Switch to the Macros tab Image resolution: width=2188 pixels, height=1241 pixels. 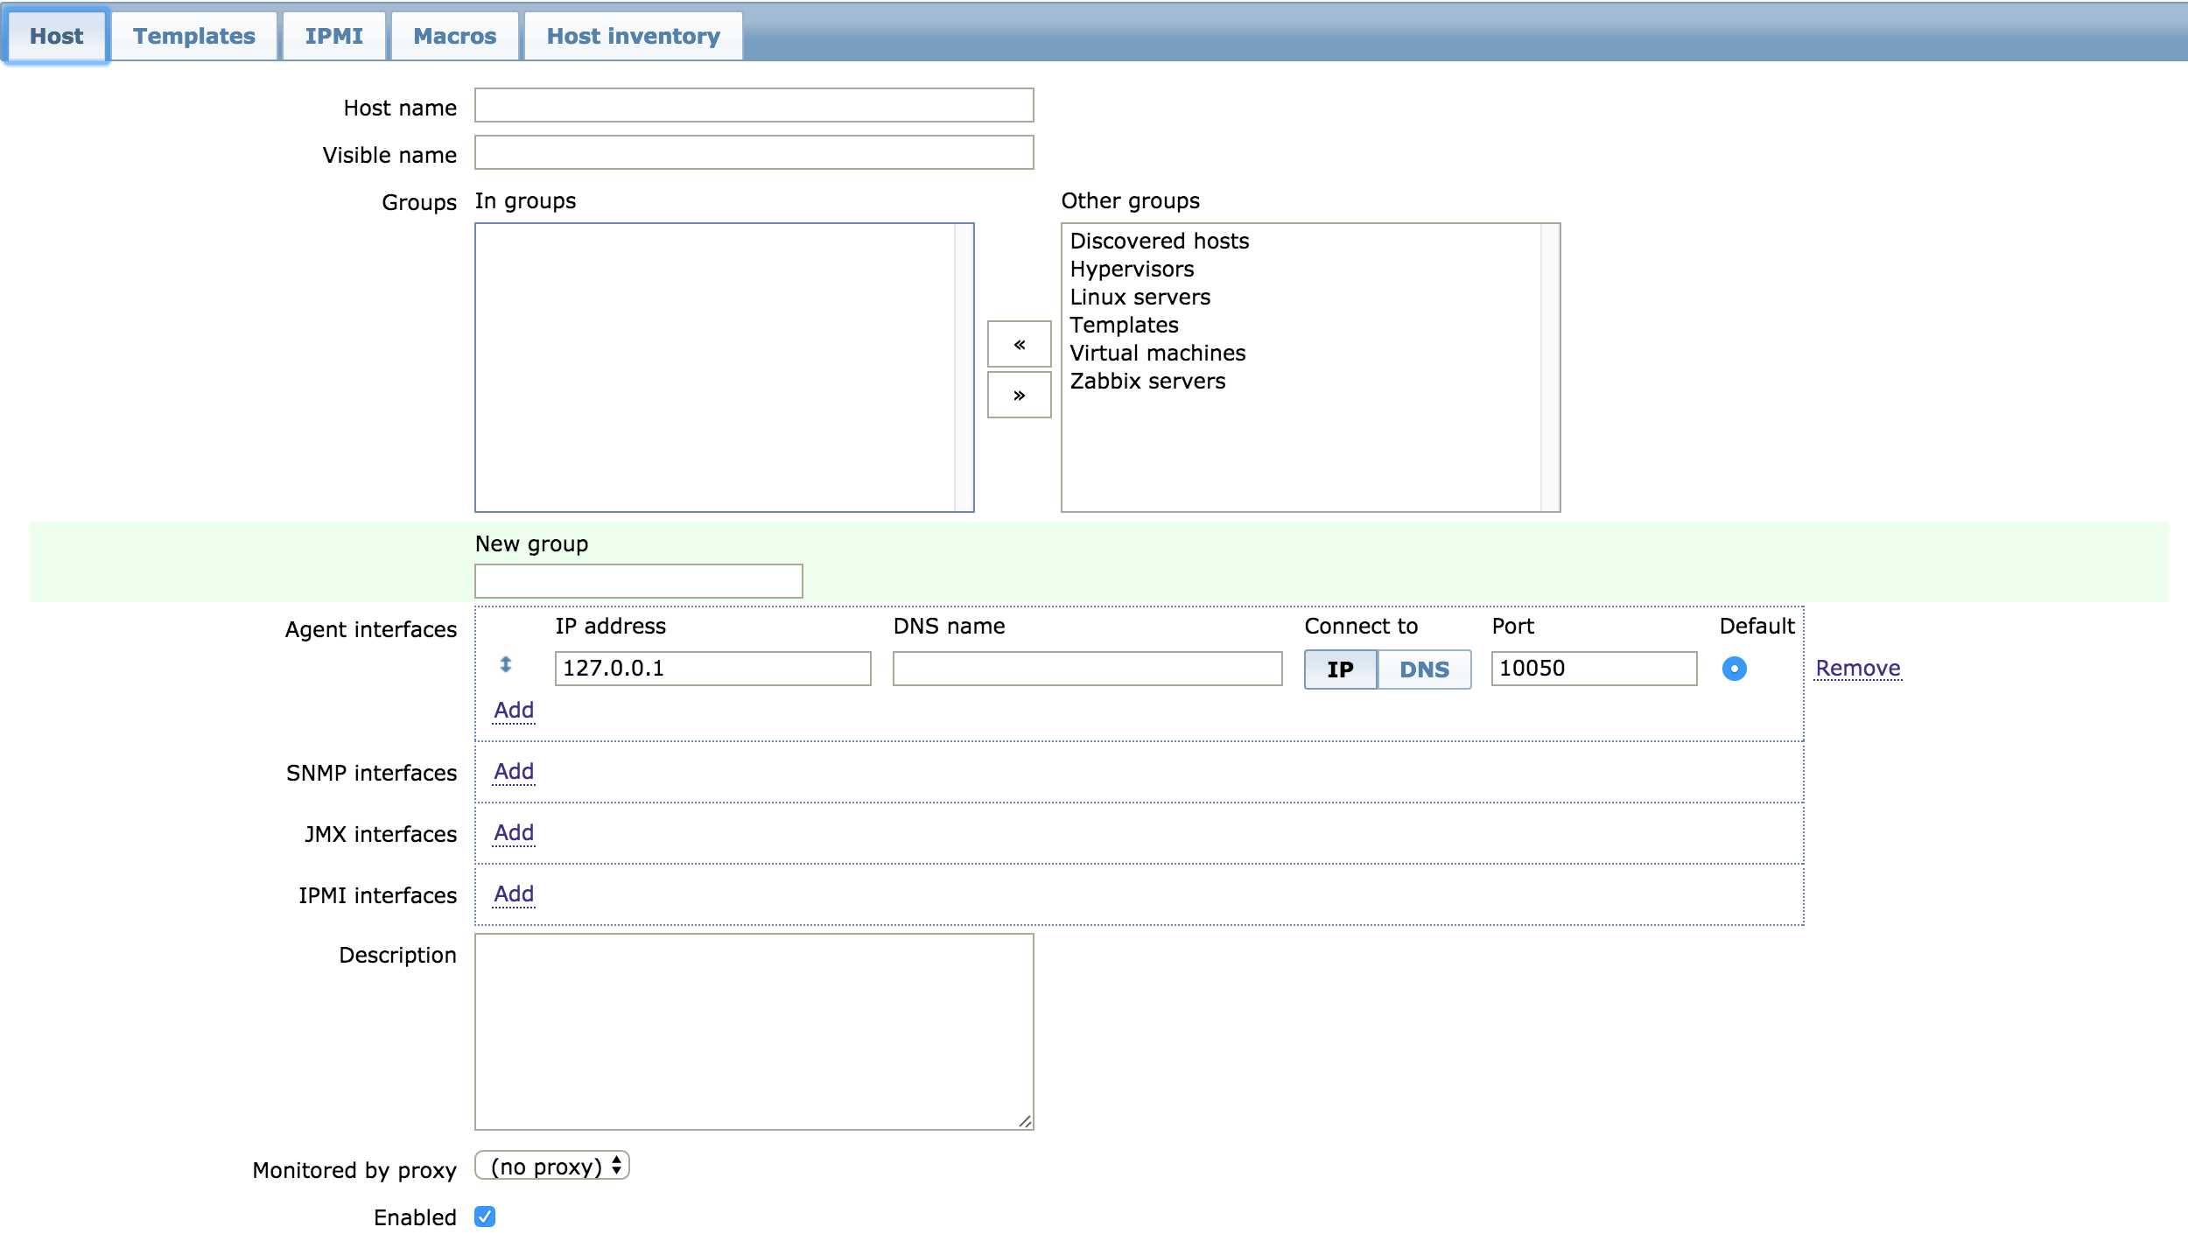pos(454,36)
